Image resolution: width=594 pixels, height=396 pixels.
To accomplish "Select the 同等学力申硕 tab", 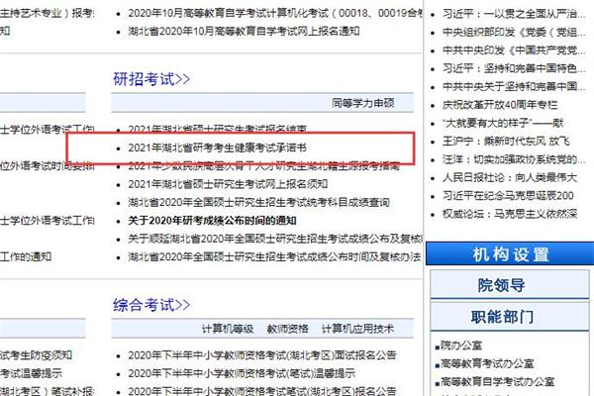I will pos(363,103).
